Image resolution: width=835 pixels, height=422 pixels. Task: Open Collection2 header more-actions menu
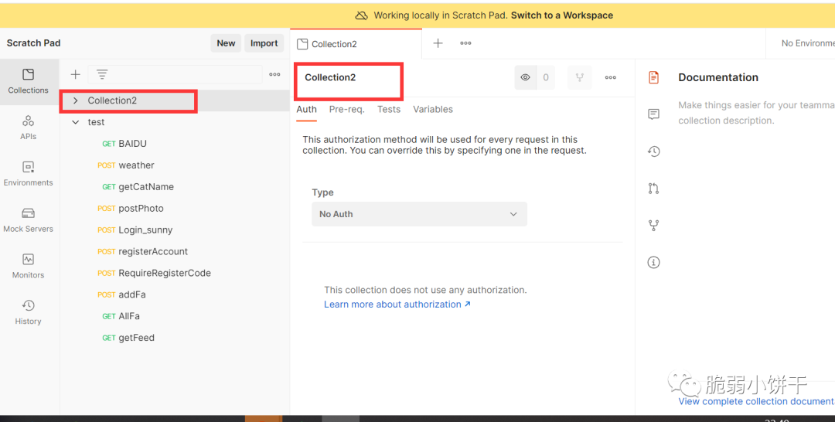tap(611, 78)
